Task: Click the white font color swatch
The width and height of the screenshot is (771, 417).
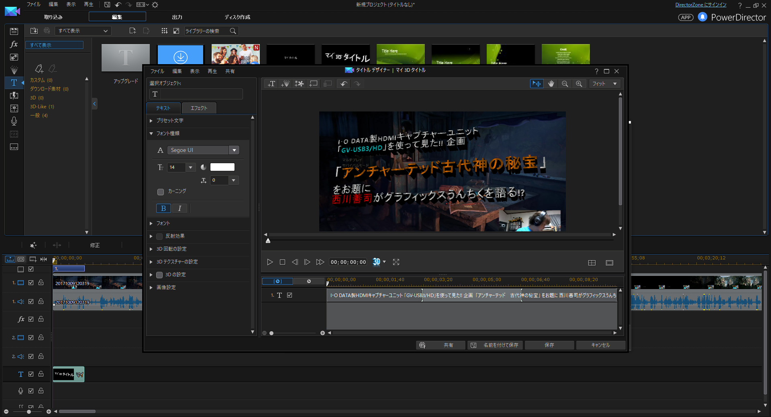Action: pos(222,167)
